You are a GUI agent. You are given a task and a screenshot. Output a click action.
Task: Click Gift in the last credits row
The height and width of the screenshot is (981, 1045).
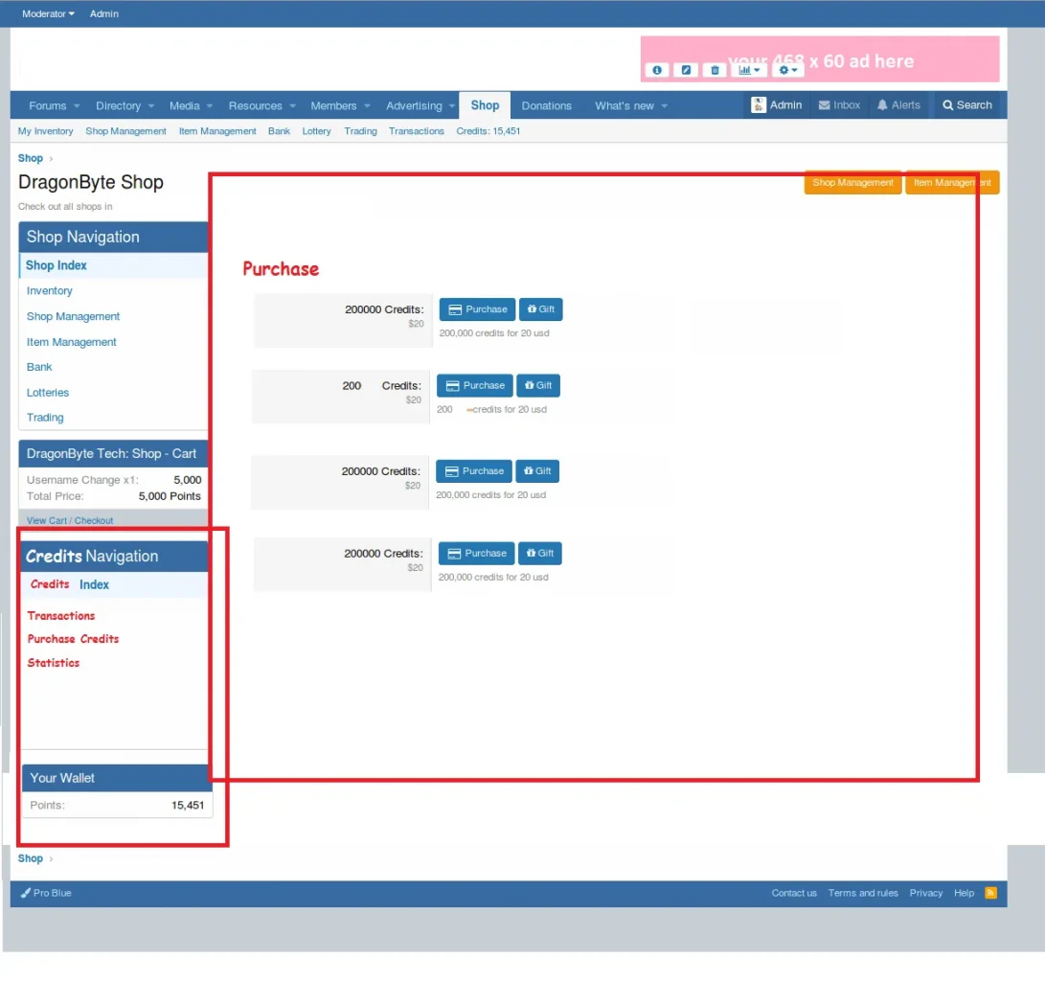[540, 553]
